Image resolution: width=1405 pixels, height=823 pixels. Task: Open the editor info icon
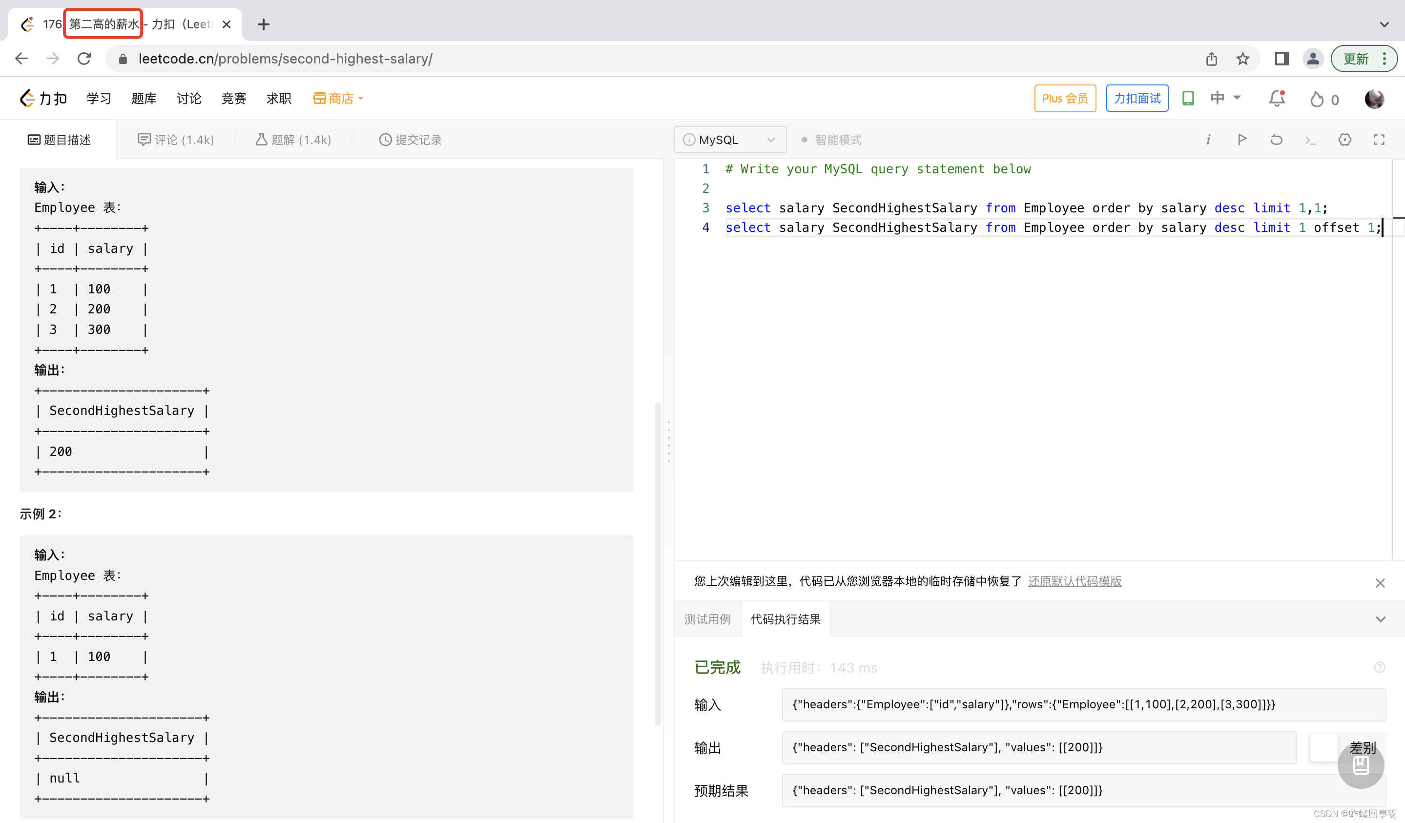click(1208, 140)
